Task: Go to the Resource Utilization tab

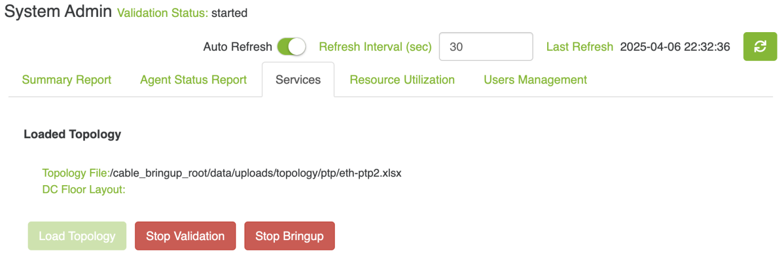Action: pos(402,80)
